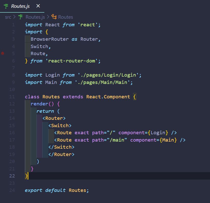Viewport: 210px width, 203px height.
Task: Click the Route import on line 5
Action: pos(38,54)
